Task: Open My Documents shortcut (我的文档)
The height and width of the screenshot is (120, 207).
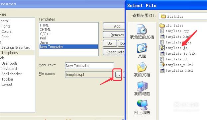Action: (142, 70)
